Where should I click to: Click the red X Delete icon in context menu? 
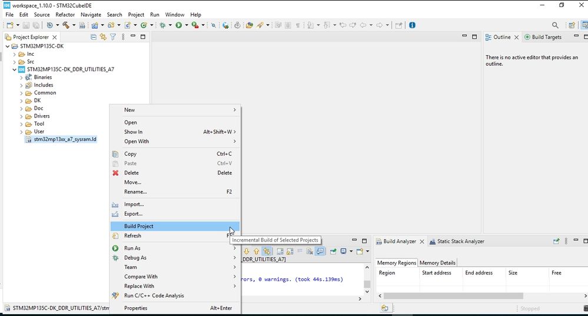tap(115, 173)
